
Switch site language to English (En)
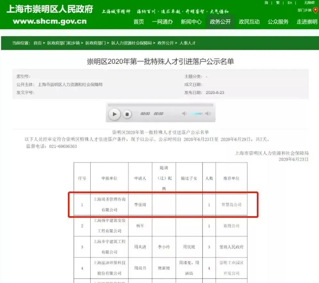pyautogui.click(x=289, y=3)
